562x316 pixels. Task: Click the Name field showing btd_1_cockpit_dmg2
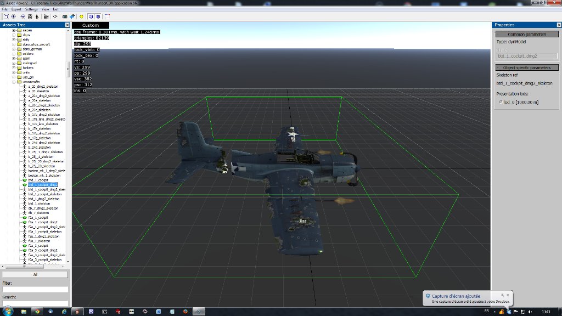(526, 57)
